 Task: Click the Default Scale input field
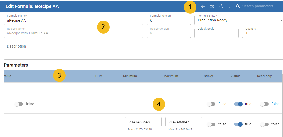coord(216,33)
